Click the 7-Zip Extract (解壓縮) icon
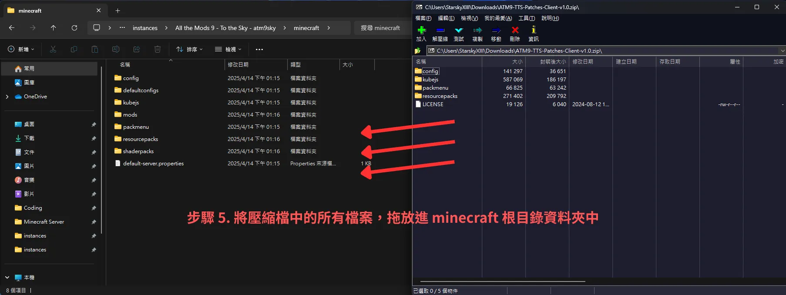Screen dimensions: 786x295 pos(440,30)
